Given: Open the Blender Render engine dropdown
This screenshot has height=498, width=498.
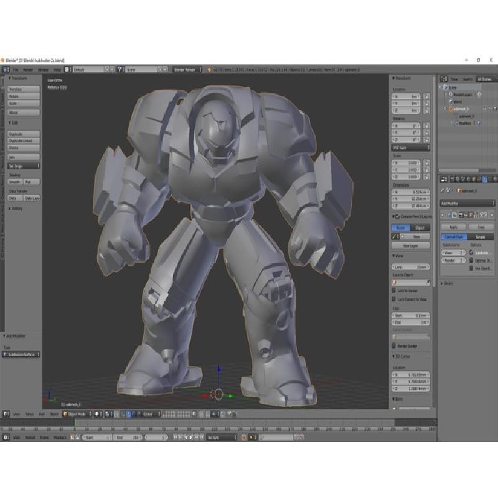Looking at the screenshot, I should pyautogui.click(x=187, y=70).
